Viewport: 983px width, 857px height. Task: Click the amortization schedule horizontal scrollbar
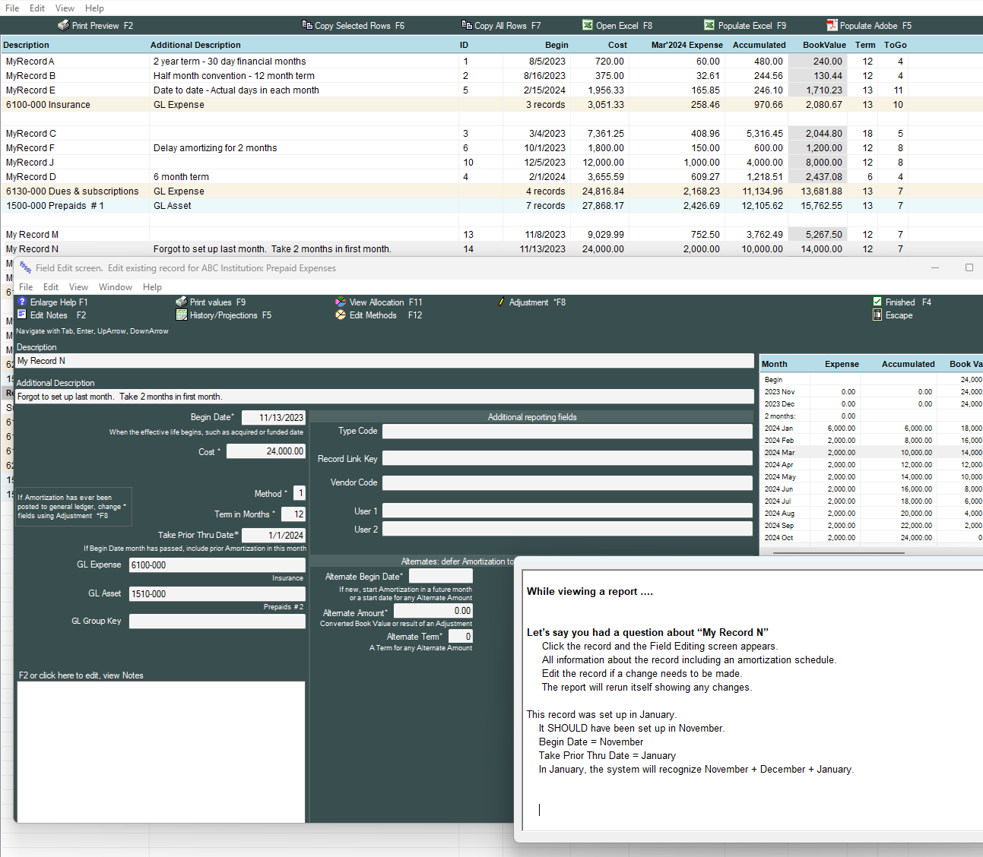click(x=839, y=553)
